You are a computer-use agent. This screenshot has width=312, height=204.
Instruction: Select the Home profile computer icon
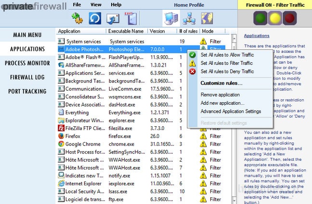pos(171,18)
